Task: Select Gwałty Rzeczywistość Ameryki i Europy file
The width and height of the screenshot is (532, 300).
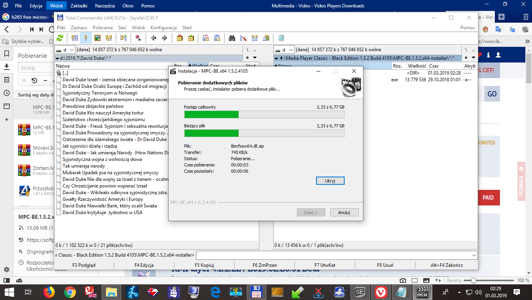Action: click(x=103, y=199)
